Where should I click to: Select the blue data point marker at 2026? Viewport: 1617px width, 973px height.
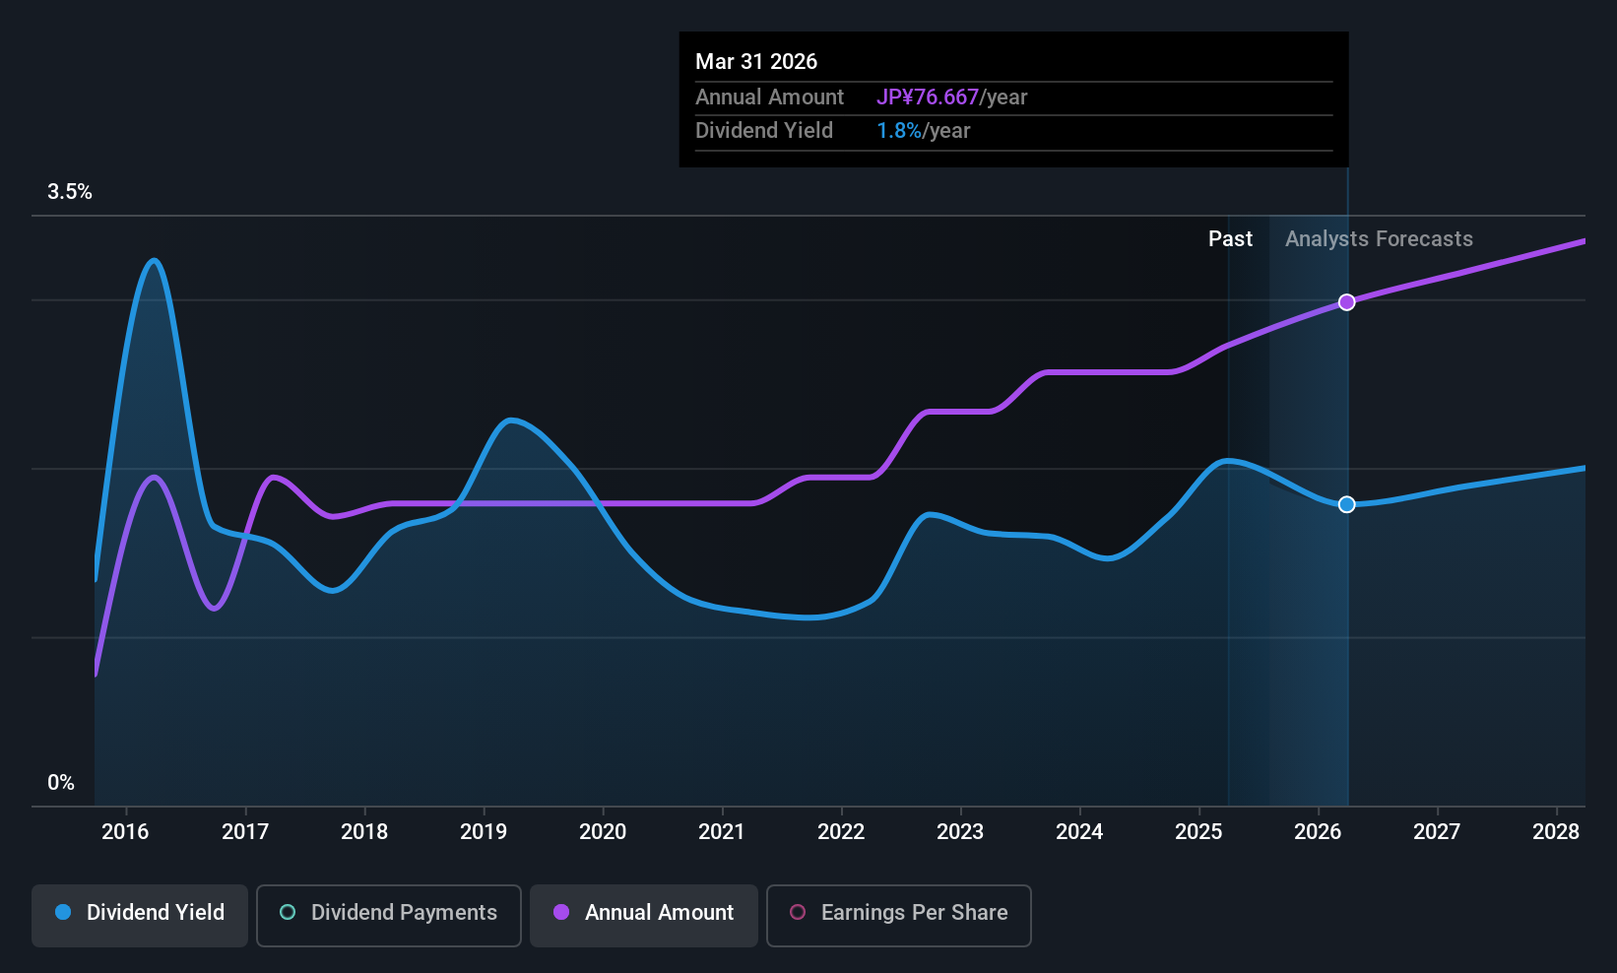coord(1347,504)
